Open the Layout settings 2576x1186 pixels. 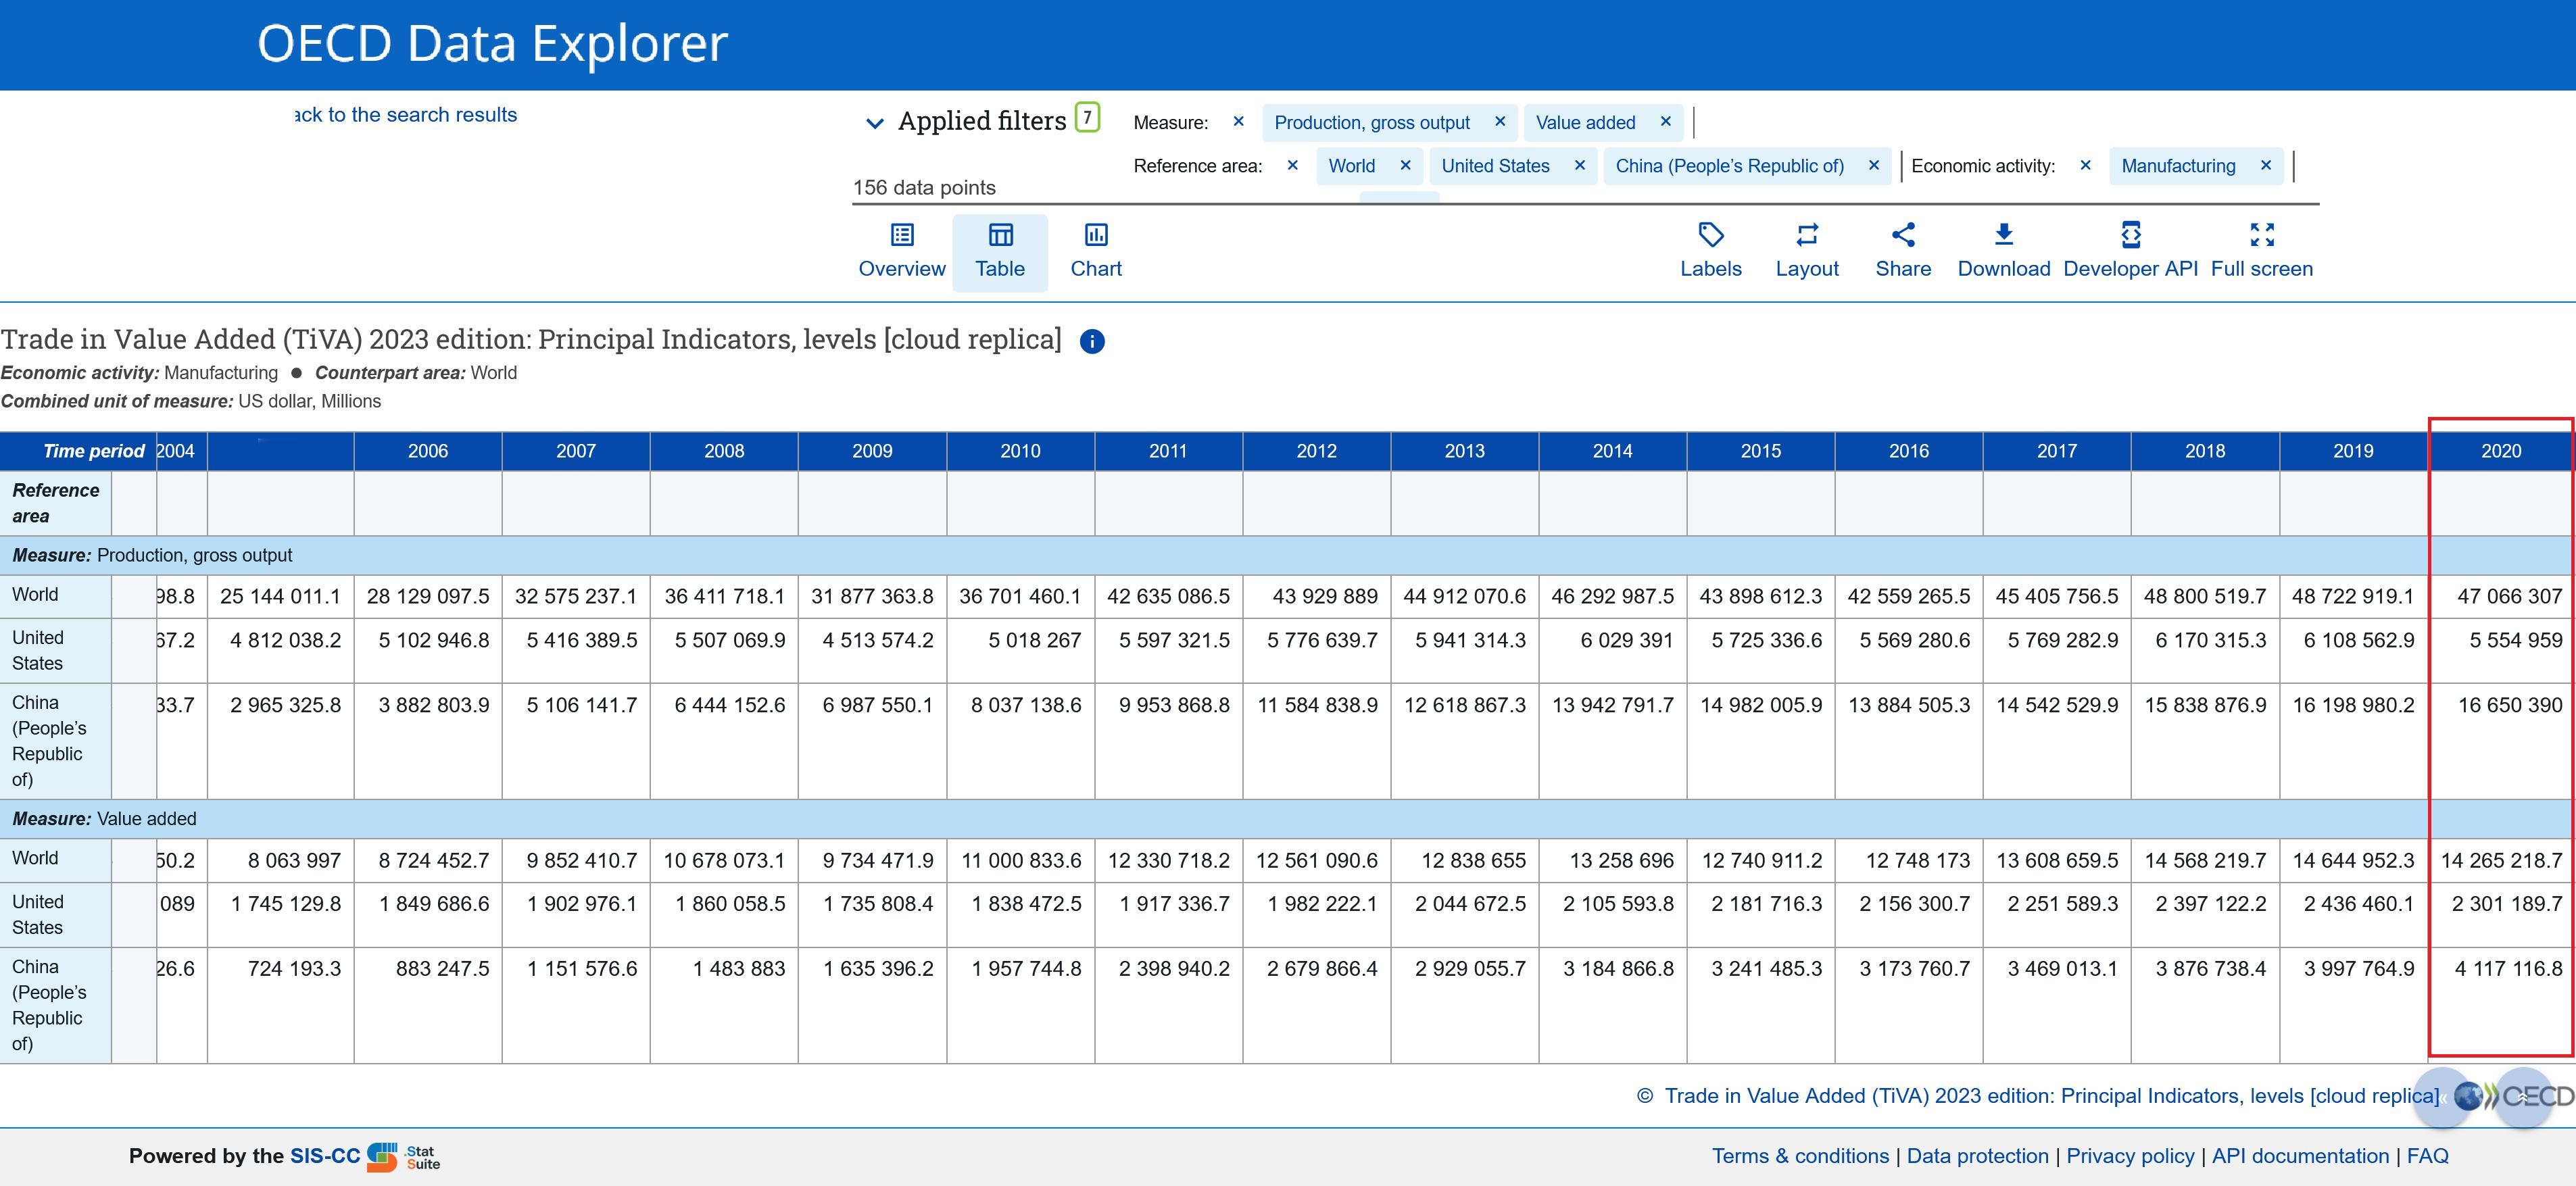pos(1807,251)
